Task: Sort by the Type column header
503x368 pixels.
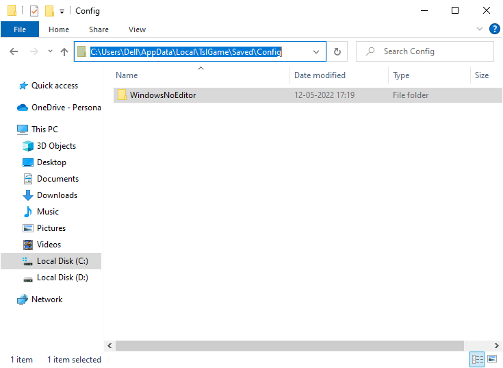Action: click(401, 75)
